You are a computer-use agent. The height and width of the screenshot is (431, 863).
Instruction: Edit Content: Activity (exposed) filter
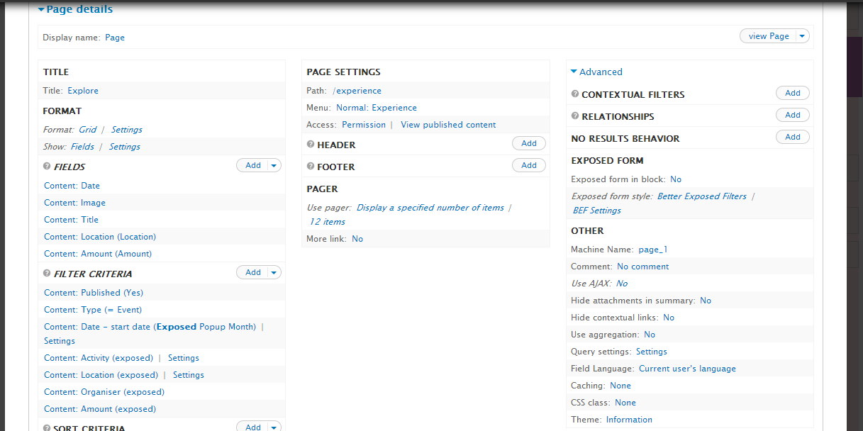[99, 358]
